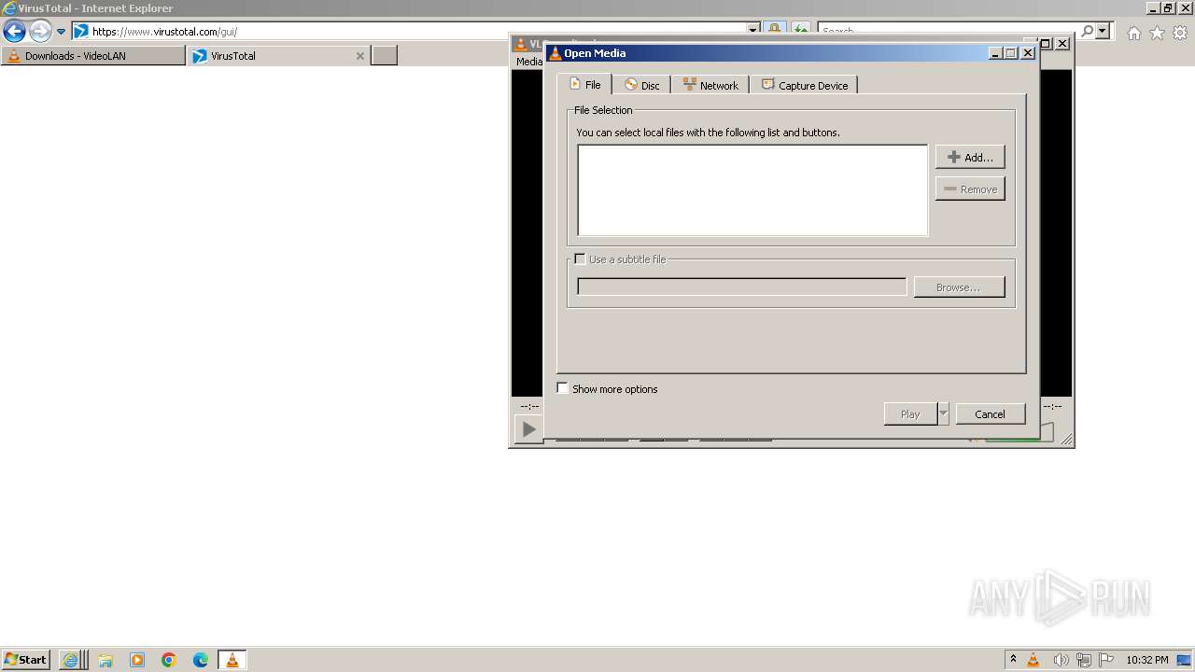The width and height of the screenshot is (1195, 672).
Task: Switch to Downloads - VideoLAN tab
Action: click(93, 56)
